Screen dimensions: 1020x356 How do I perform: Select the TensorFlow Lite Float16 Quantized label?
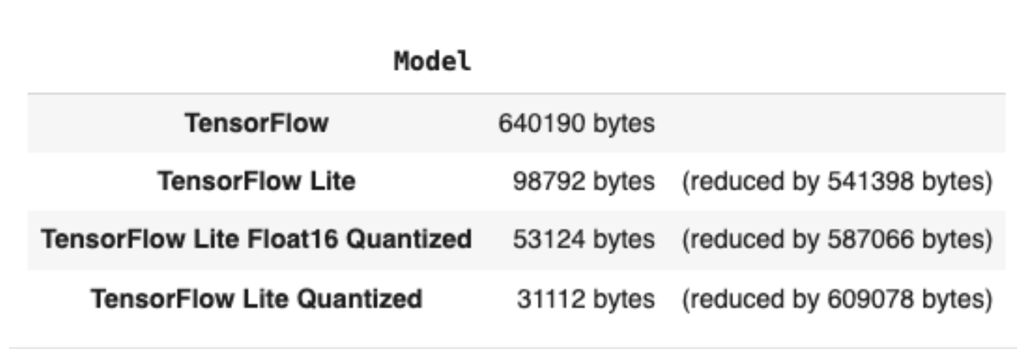tap(256, 240)
